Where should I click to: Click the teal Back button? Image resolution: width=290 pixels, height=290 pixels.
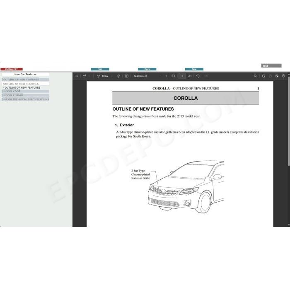click(x=147, y=69)
